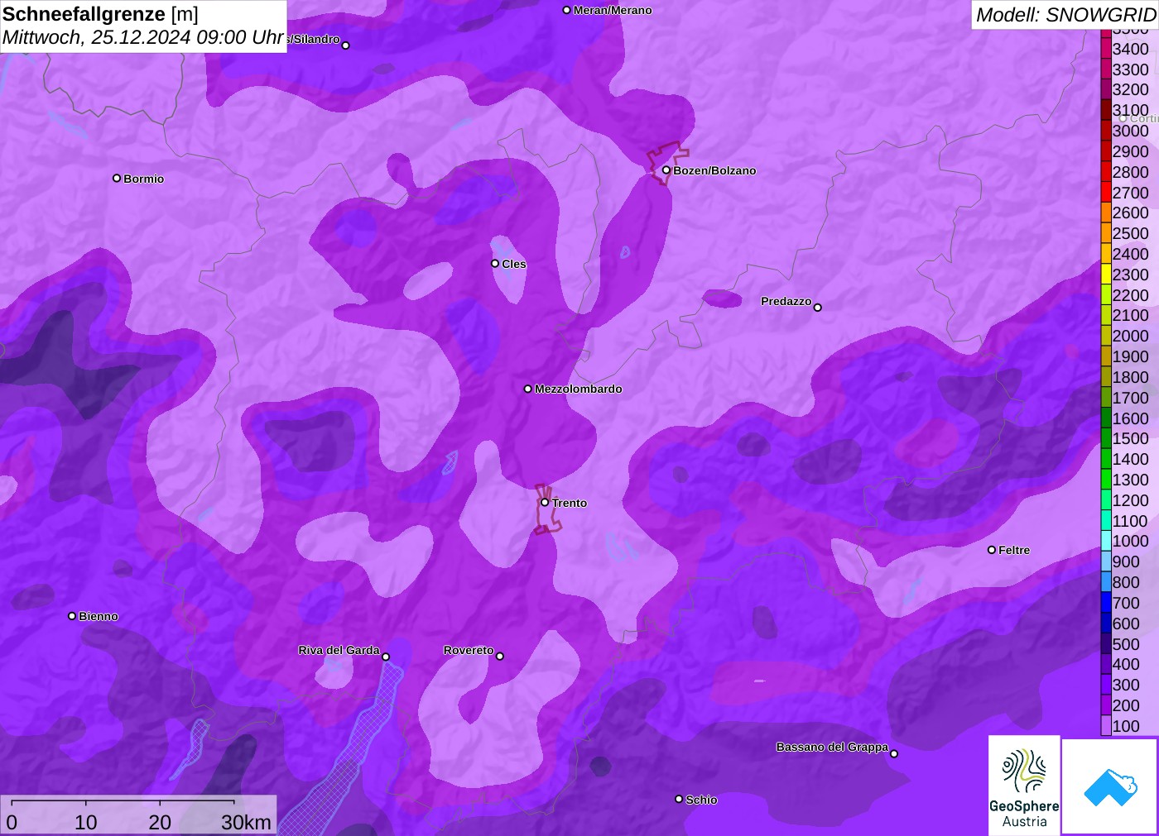
Task: Click the Bormio location marker
Action: click(117, 178)
